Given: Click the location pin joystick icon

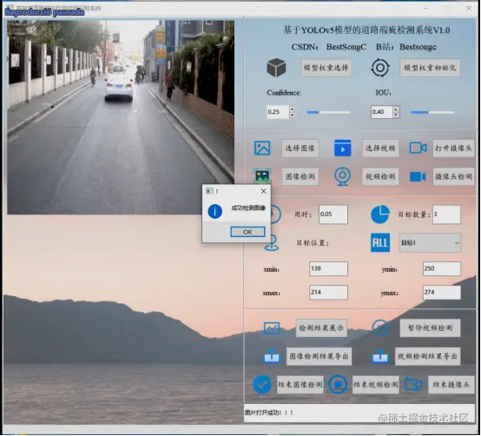Looking at the screenshot, I should tap(272, 243).
